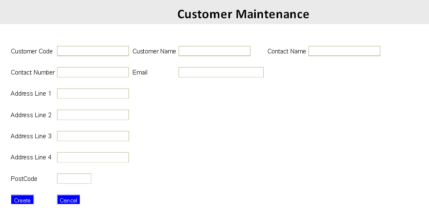Viewport: 429px width, 214px height.
Task: Select the Address Line 1 field
Action: (x=93, y=94)
